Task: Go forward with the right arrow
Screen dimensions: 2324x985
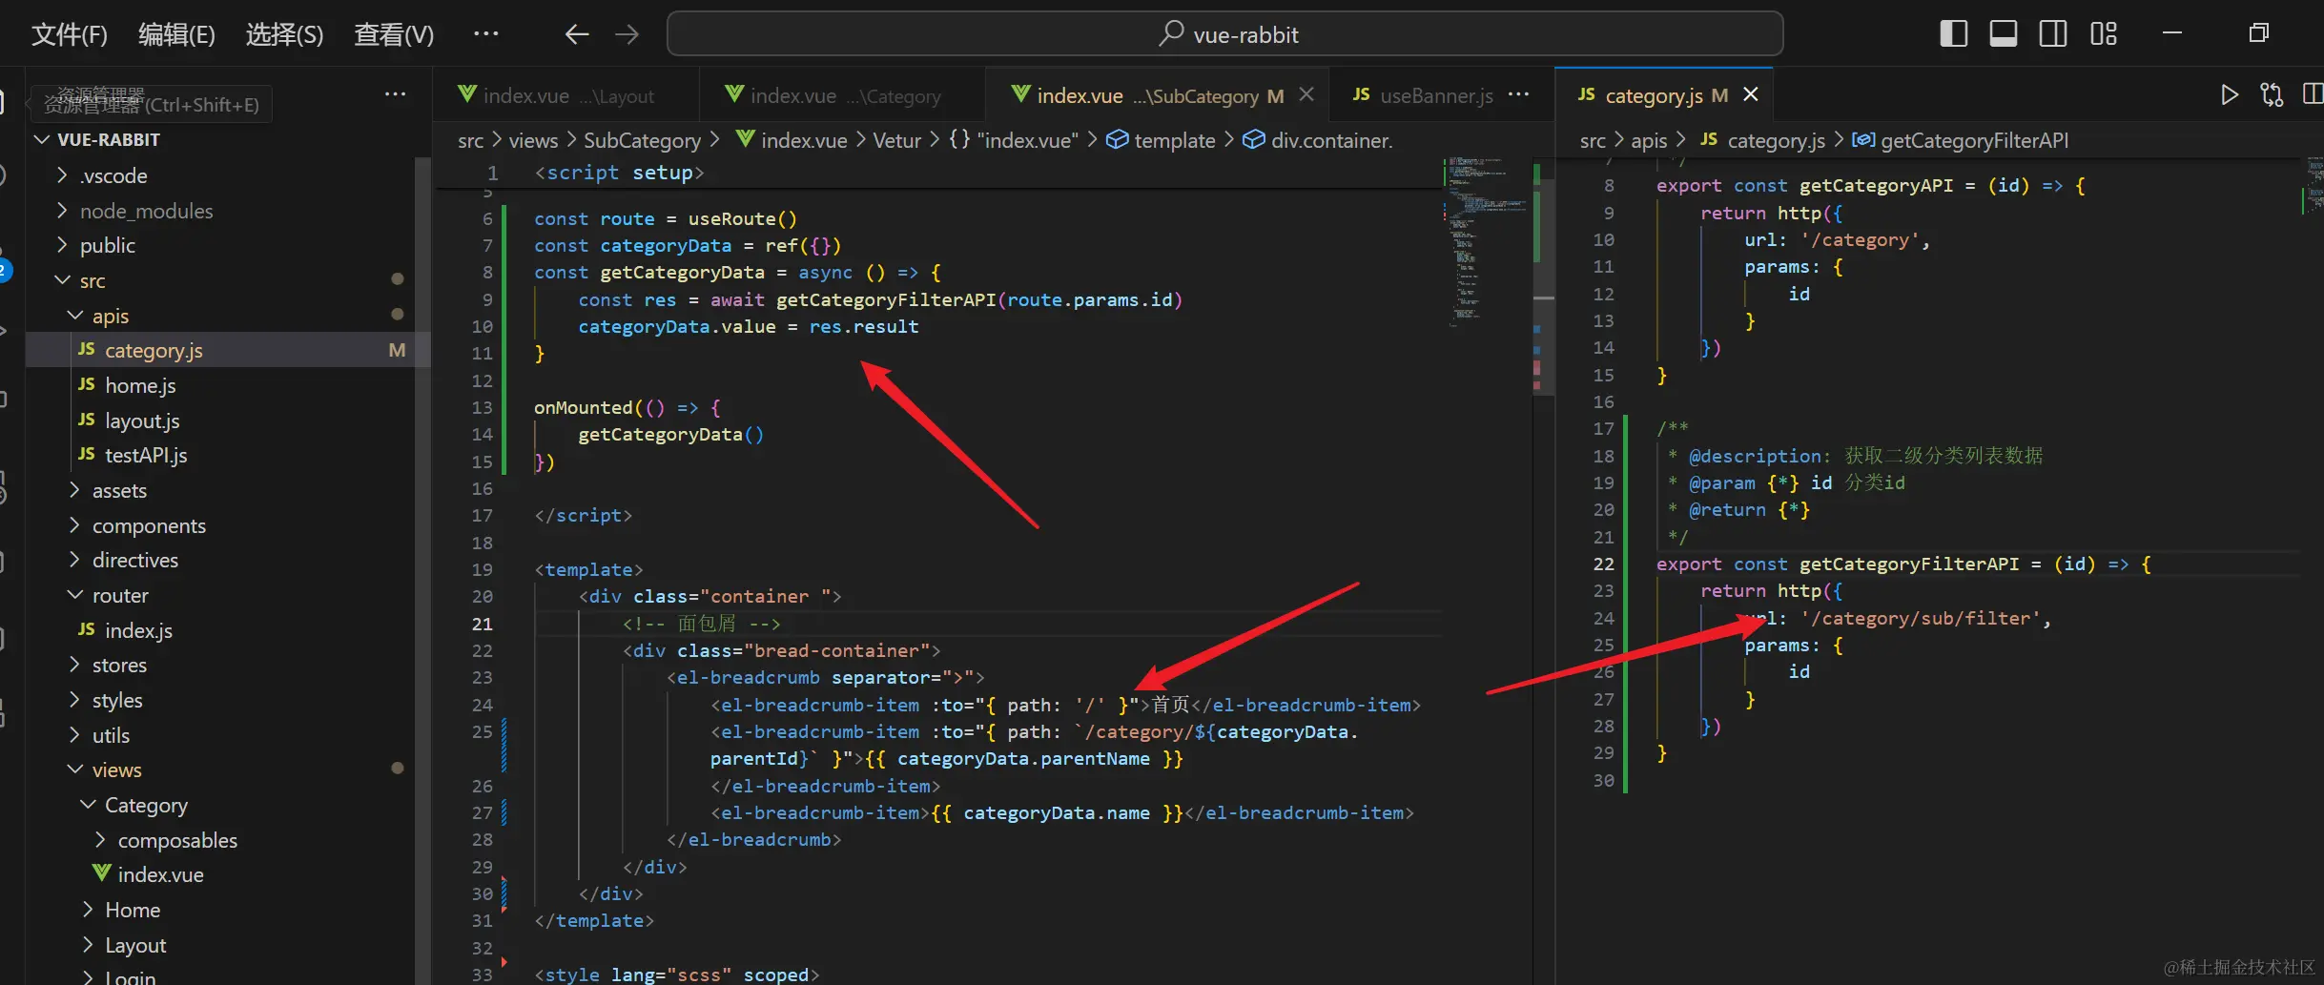Action: coord(627,35)
